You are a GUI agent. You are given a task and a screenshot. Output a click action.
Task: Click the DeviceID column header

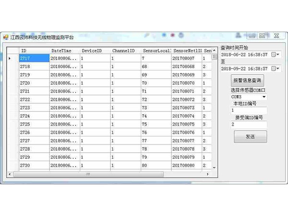coord(94,50)
